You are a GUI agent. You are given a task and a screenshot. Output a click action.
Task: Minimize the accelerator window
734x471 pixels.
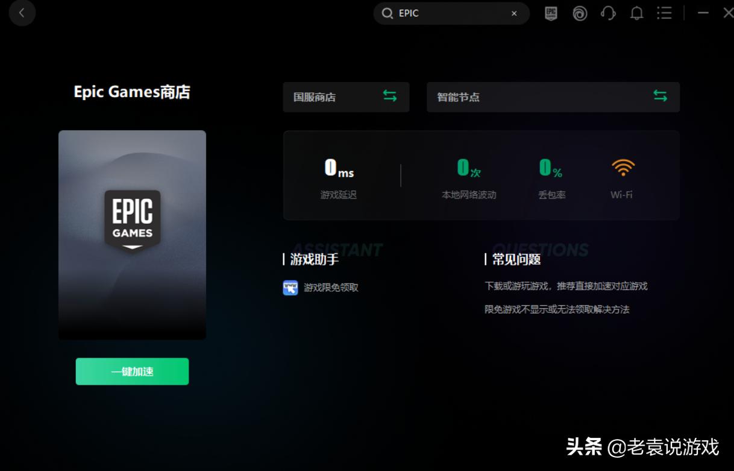tap(703, 13)
